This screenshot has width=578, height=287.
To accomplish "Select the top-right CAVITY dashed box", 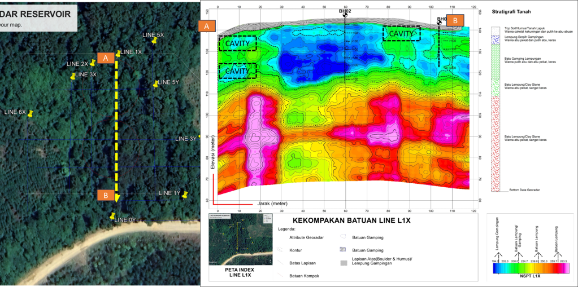I will 402,33.
